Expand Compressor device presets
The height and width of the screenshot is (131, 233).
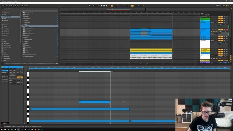pos(22,19)
